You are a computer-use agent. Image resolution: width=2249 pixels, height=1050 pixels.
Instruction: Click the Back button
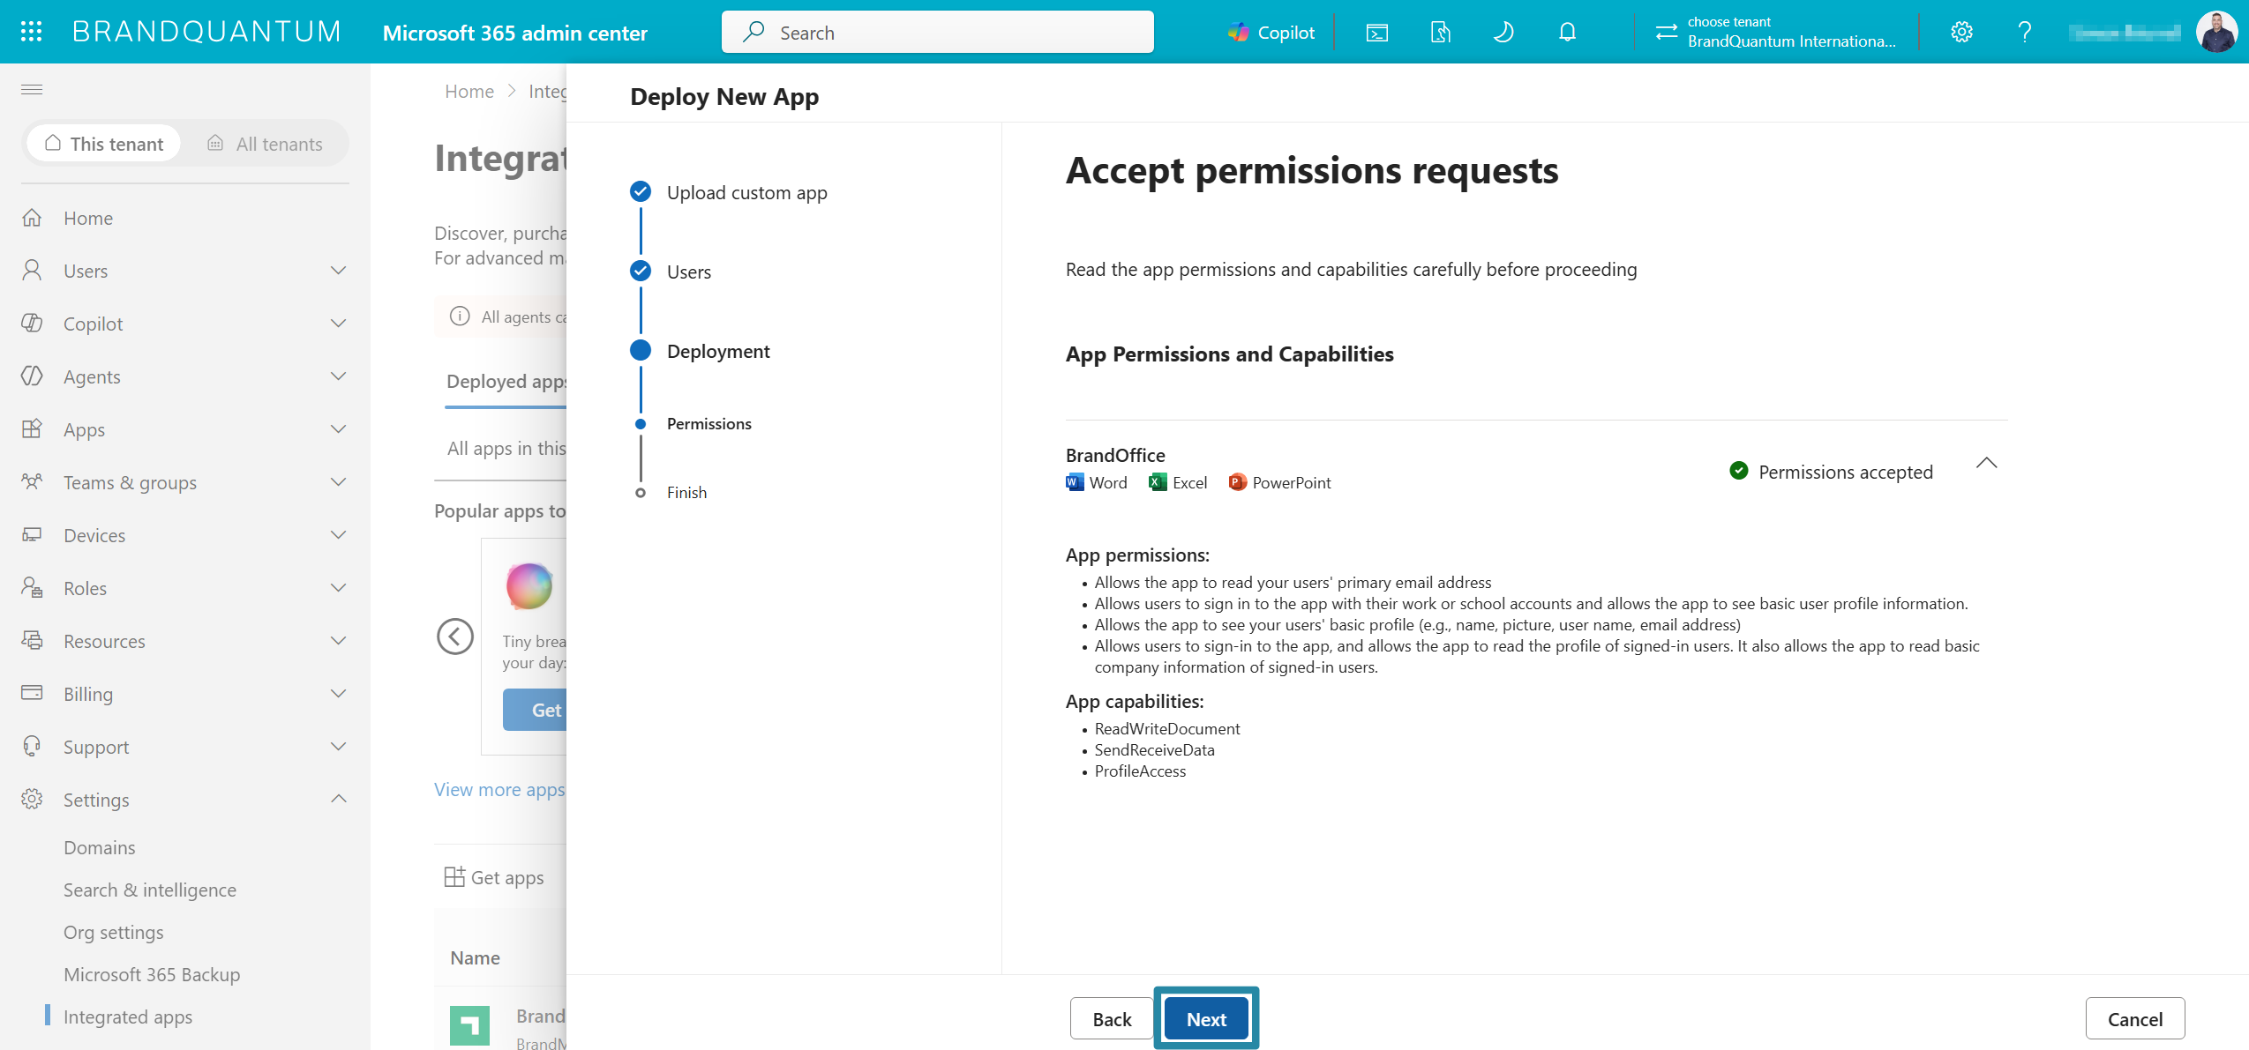tap(1112, 1019)
